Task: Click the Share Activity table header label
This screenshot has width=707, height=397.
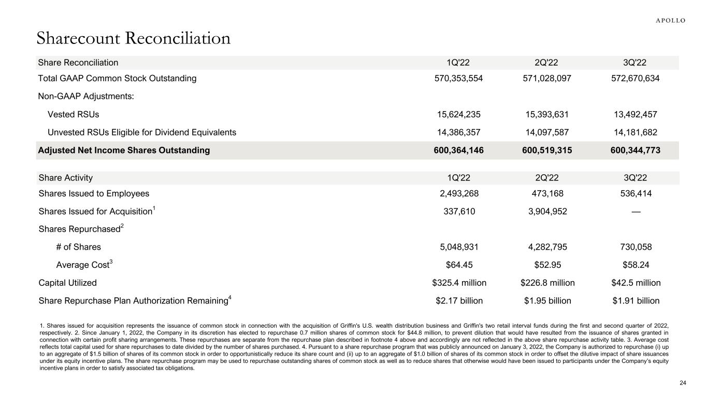Action: pyautogui.click(x=65, y=178)
